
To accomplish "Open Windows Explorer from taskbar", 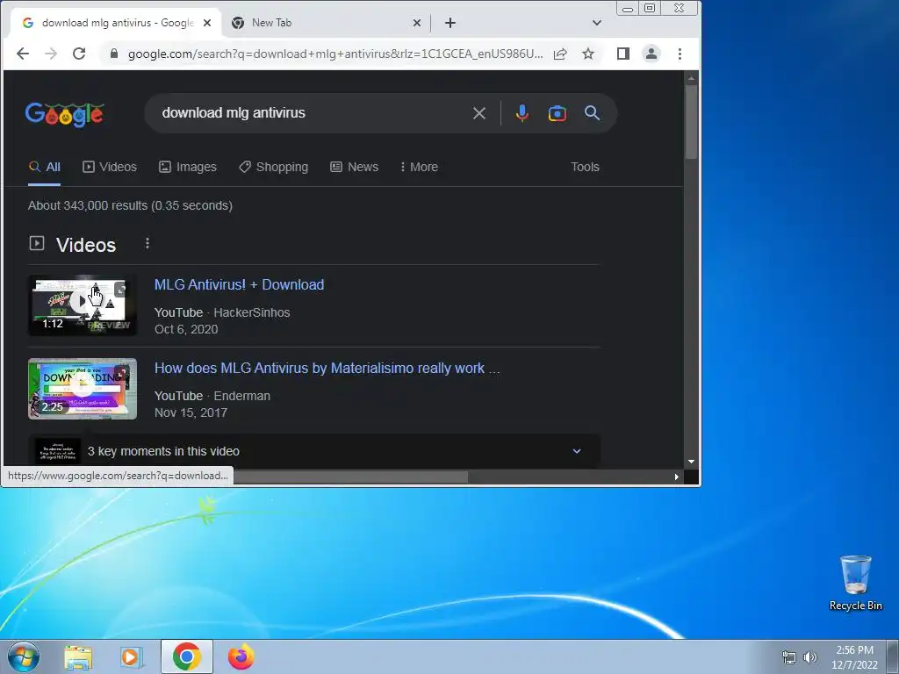I will point(78,657).
